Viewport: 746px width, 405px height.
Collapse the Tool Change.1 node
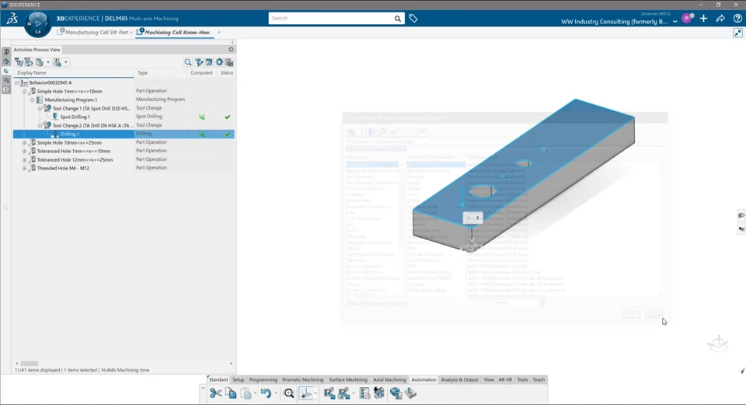coord(40,108)
